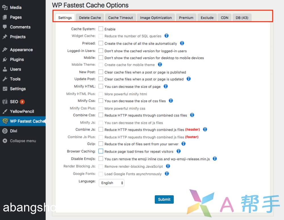Open the Language dropdown
284x220 pixels.
111,183
